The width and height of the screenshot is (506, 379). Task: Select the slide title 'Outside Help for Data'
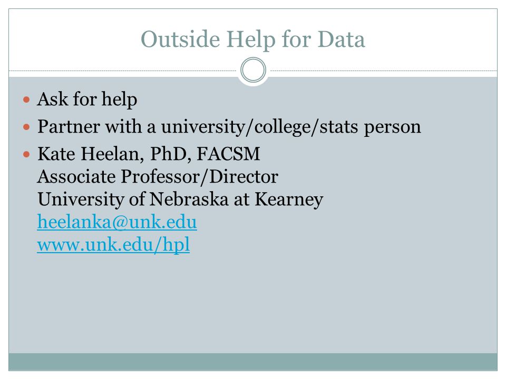253,39
